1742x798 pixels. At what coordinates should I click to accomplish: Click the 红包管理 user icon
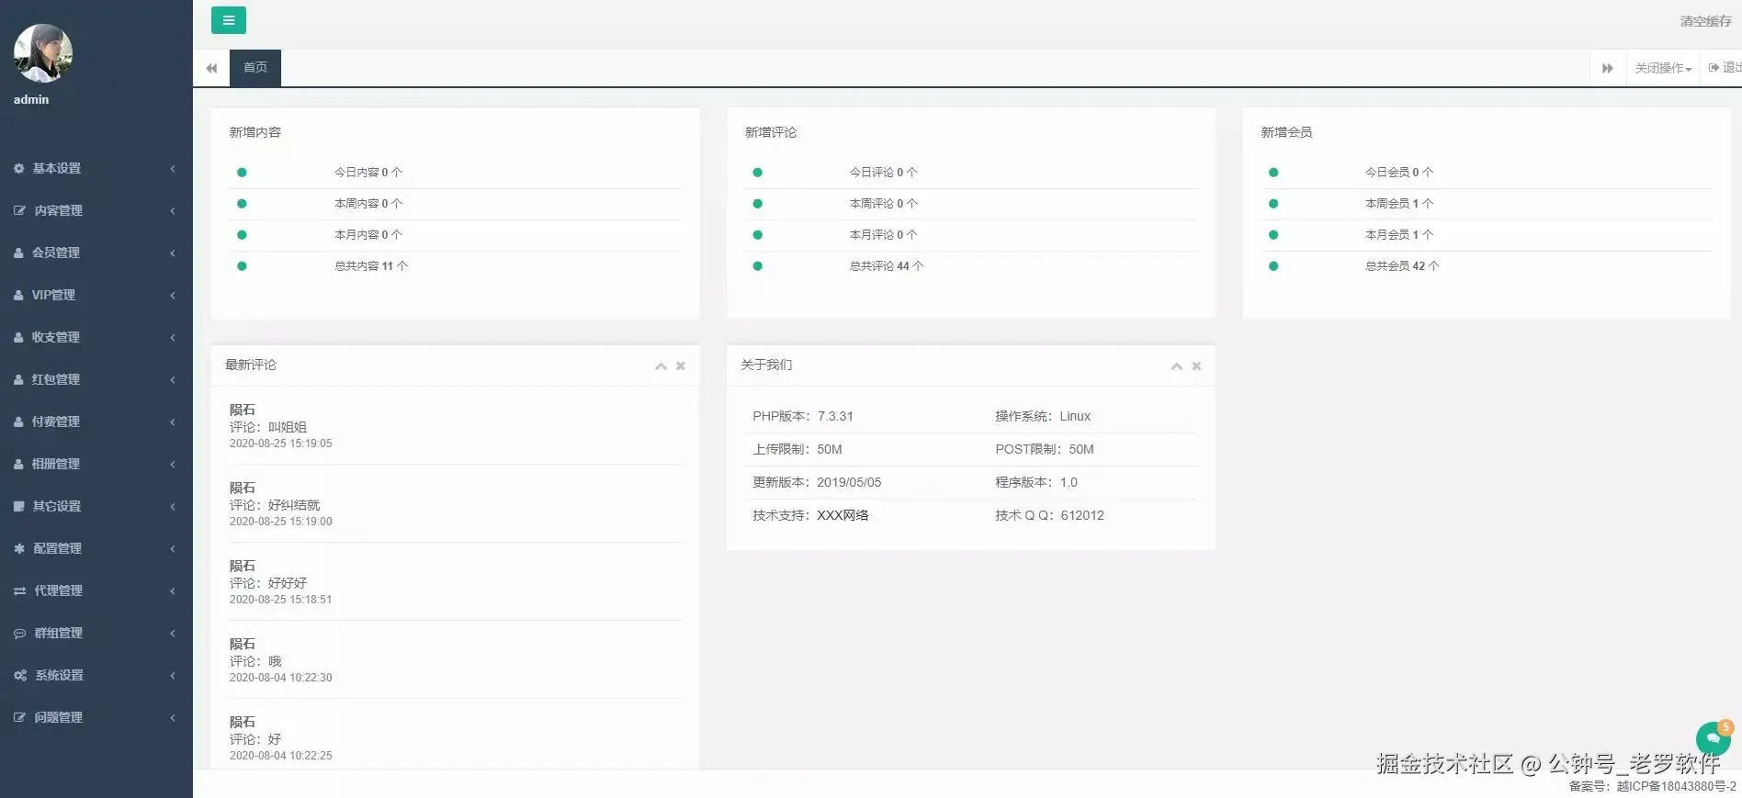[18, 380]
